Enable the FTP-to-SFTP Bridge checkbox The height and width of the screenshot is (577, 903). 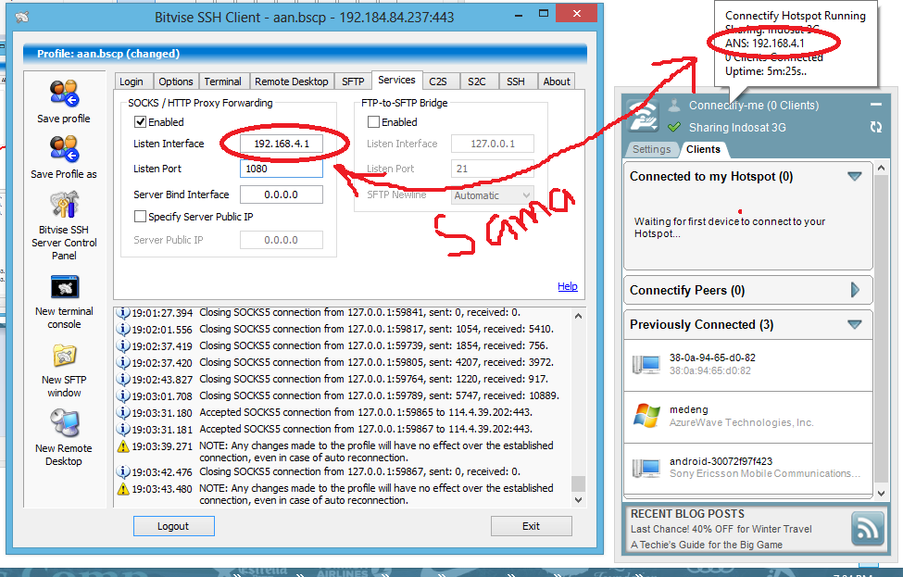(x=373, y=122)
